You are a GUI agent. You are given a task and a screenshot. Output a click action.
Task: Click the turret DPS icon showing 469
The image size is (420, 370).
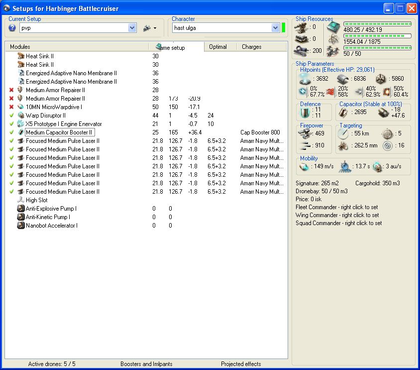(x=305, y=133)
